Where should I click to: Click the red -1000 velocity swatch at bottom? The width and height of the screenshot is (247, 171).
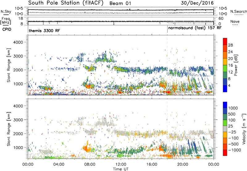tap(225, 153)
